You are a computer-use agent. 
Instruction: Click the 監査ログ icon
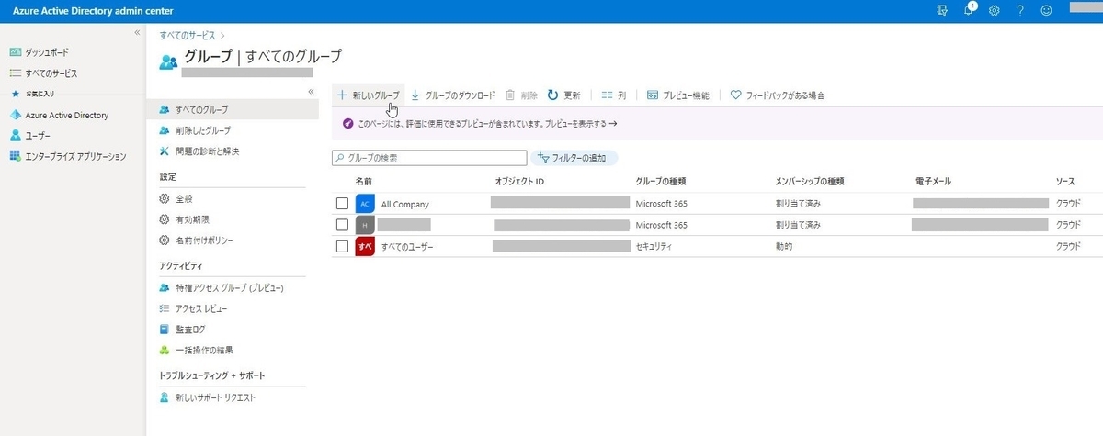(165, 329)
